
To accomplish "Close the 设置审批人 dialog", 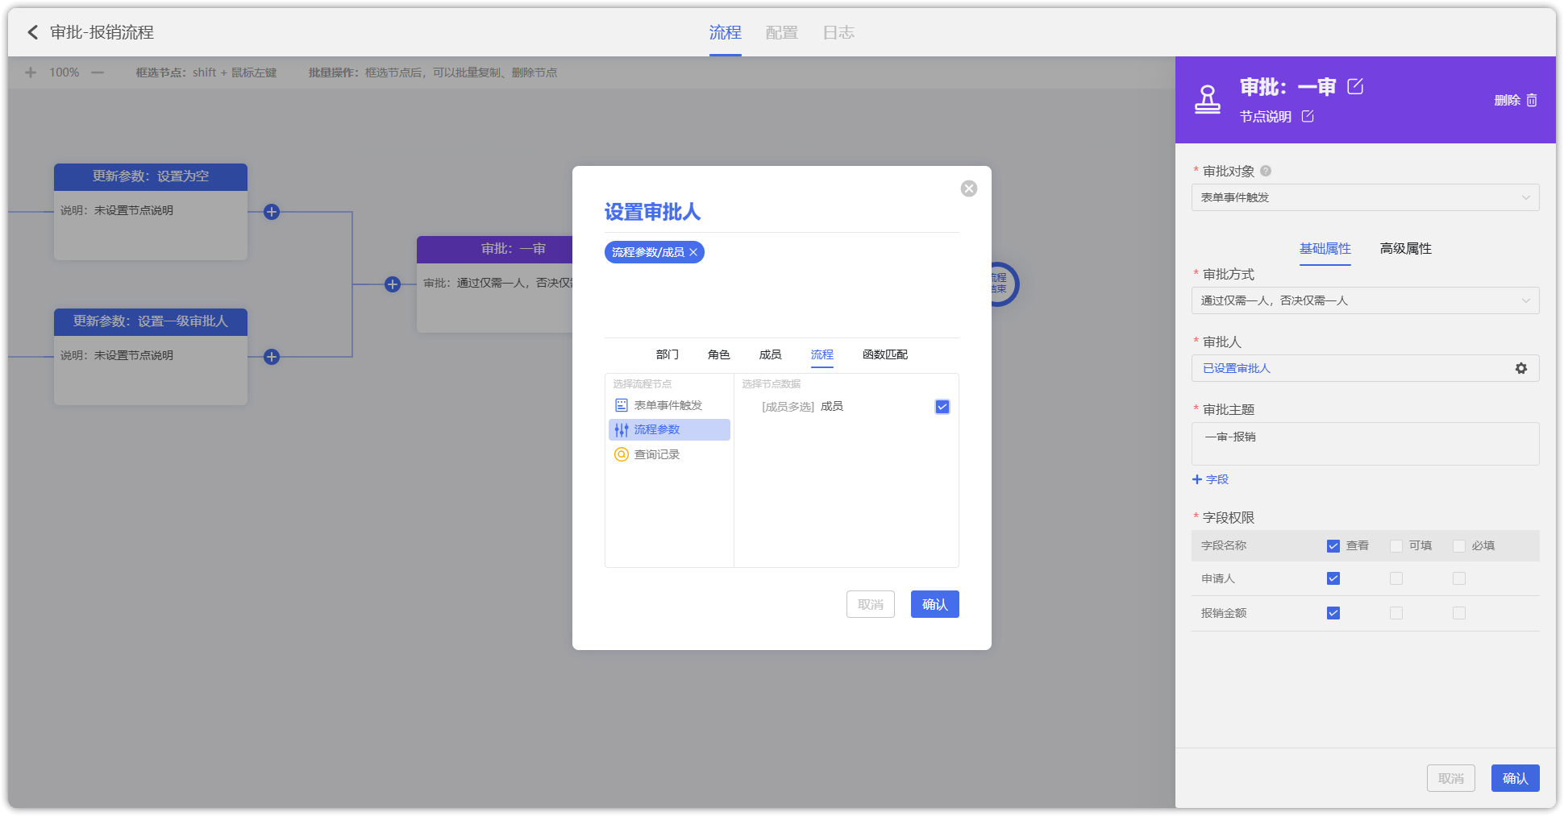I will click(969, 188).
